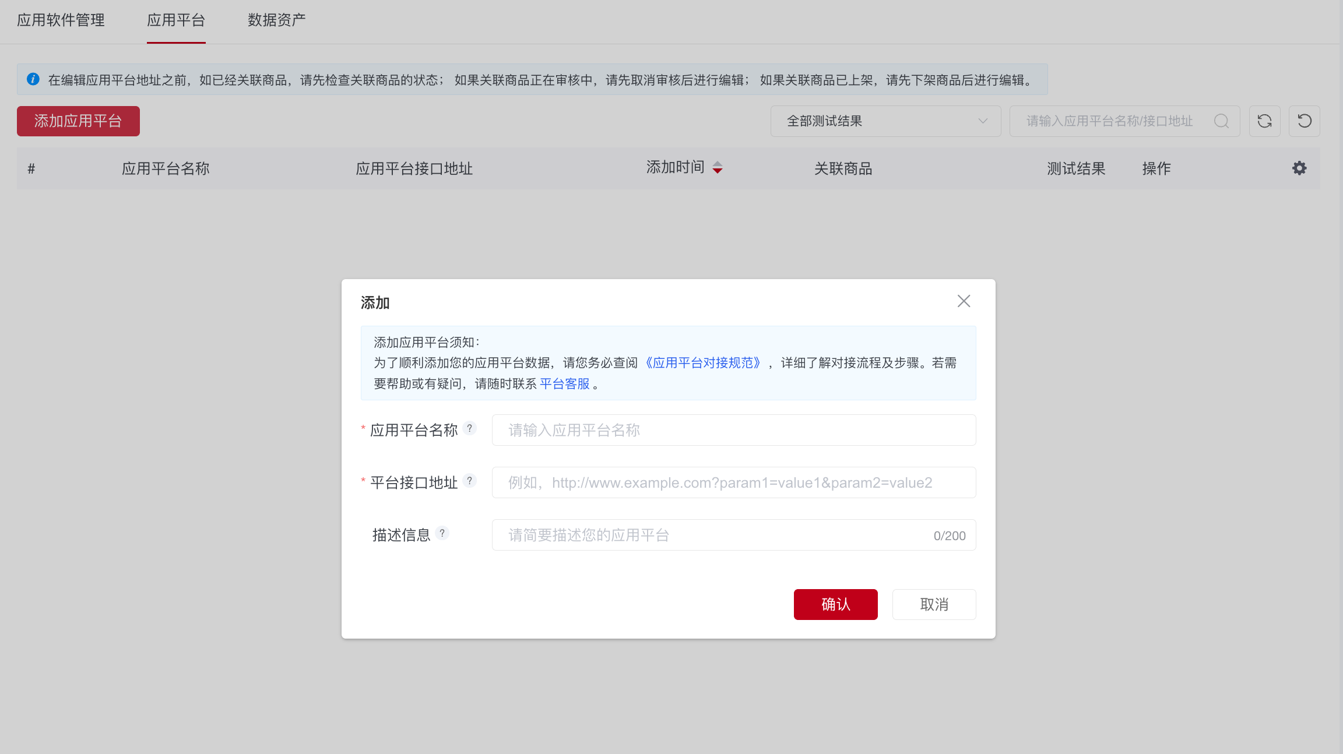Click the 应用平台名称 column header
The width and height of the screenshot is (1343, 754).
click(x=166, y=169)
